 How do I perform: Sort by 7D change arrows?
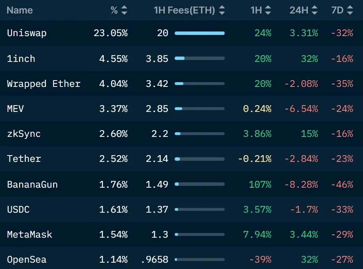350,10
